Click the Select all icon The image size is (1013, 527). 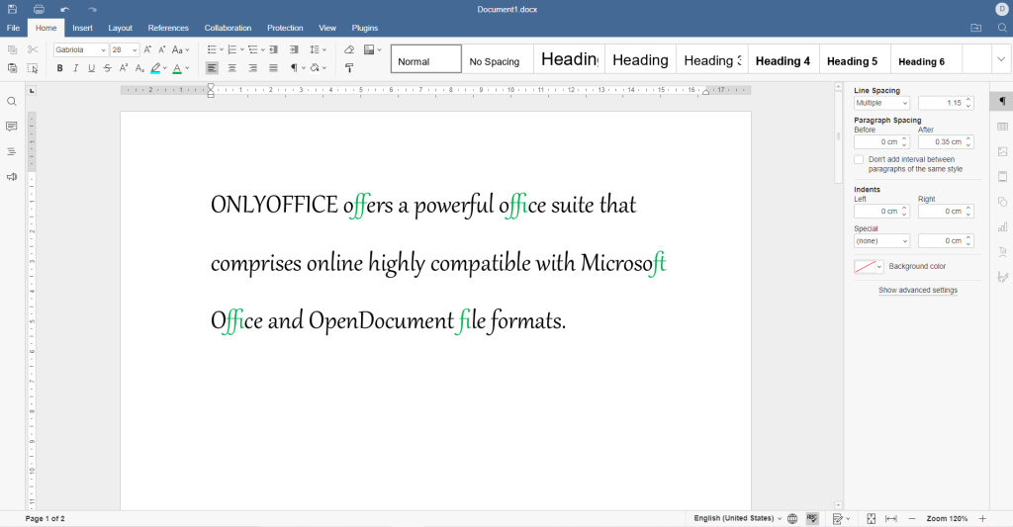point(33,68)
